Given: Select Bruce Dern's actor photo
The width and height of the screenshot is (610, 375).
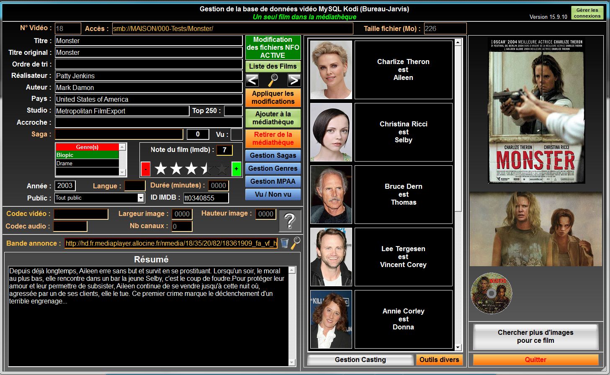Looking at the screenshot, I should (x=331, y=195).
